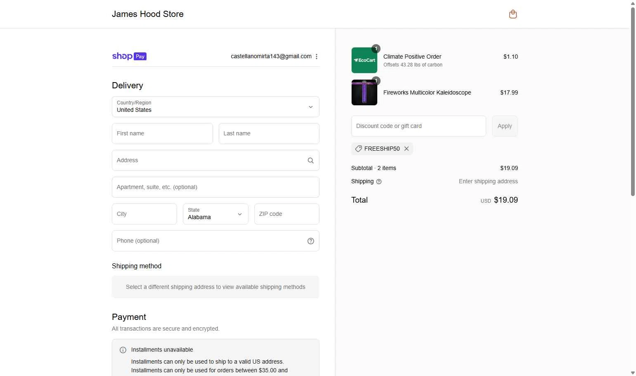Screen dimensions: 636x376
Task: Open the James Hood Store home link
Action: pos(148,14)
